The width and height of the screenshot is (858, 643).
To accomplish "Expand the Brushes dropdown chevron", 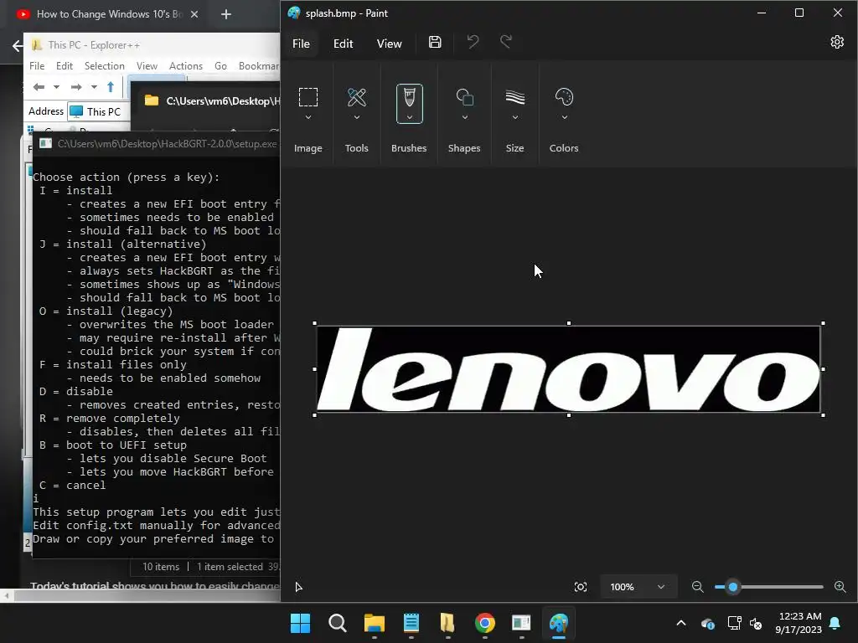I will coord(409,117).
